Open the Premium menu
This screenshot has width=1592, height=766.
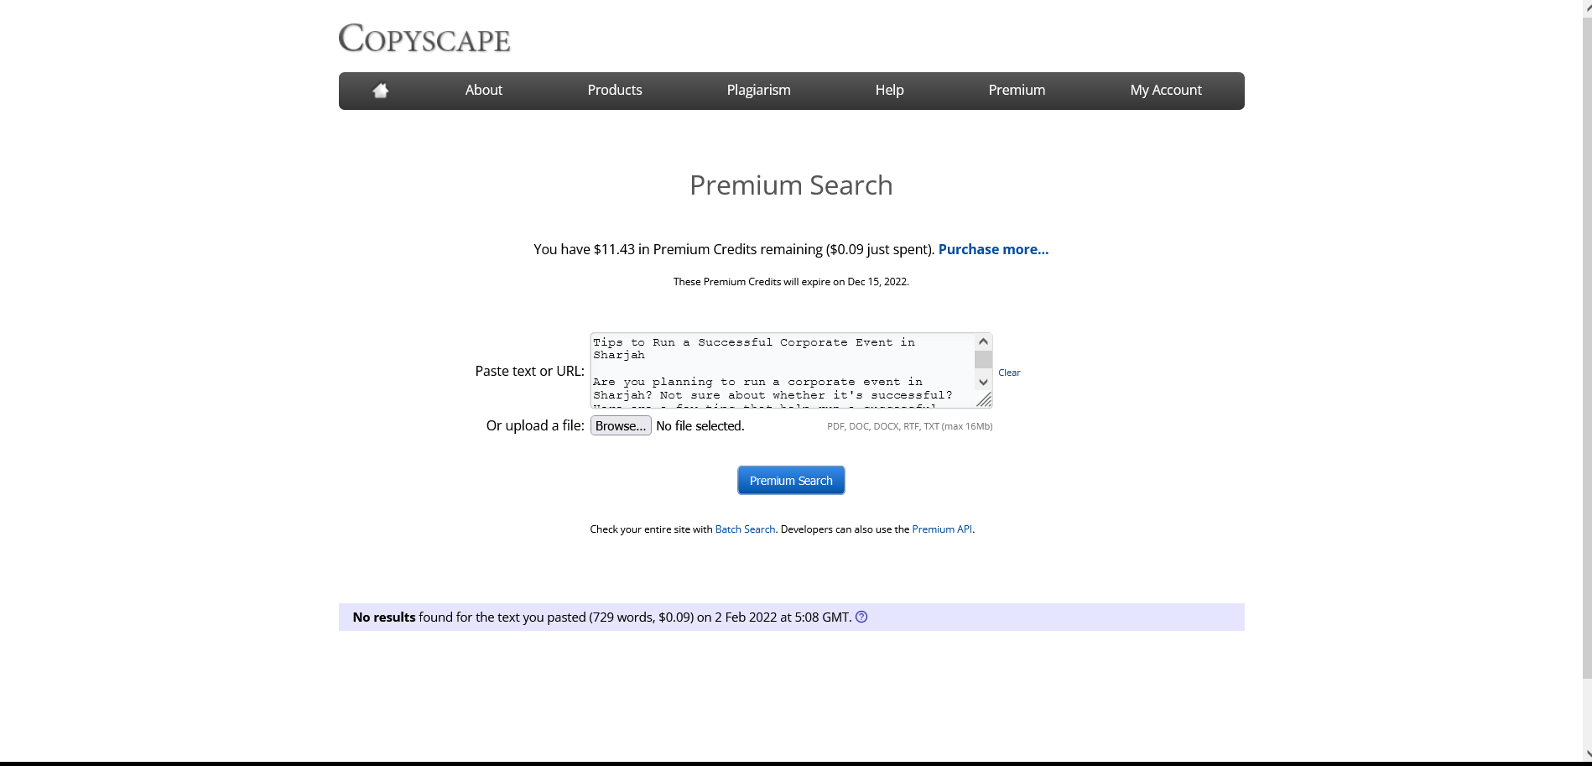pos(1017,90)
